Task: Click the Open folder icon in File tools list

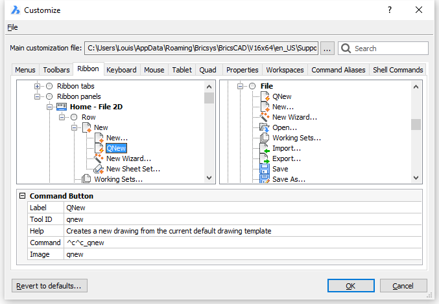Action: (265, 127)
